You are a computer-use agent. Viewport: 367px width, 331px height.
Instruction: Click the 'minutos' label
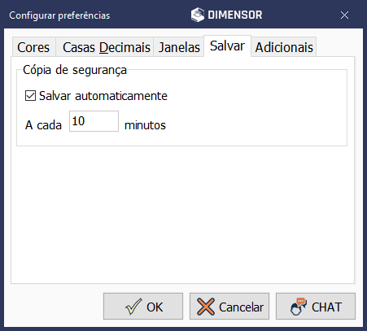(145, 125)
